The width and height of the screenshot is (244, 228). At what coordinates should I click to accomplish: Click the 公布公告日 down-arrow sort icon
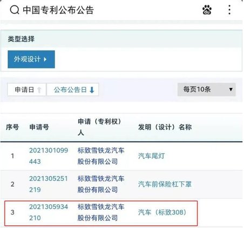coord(92,89)
